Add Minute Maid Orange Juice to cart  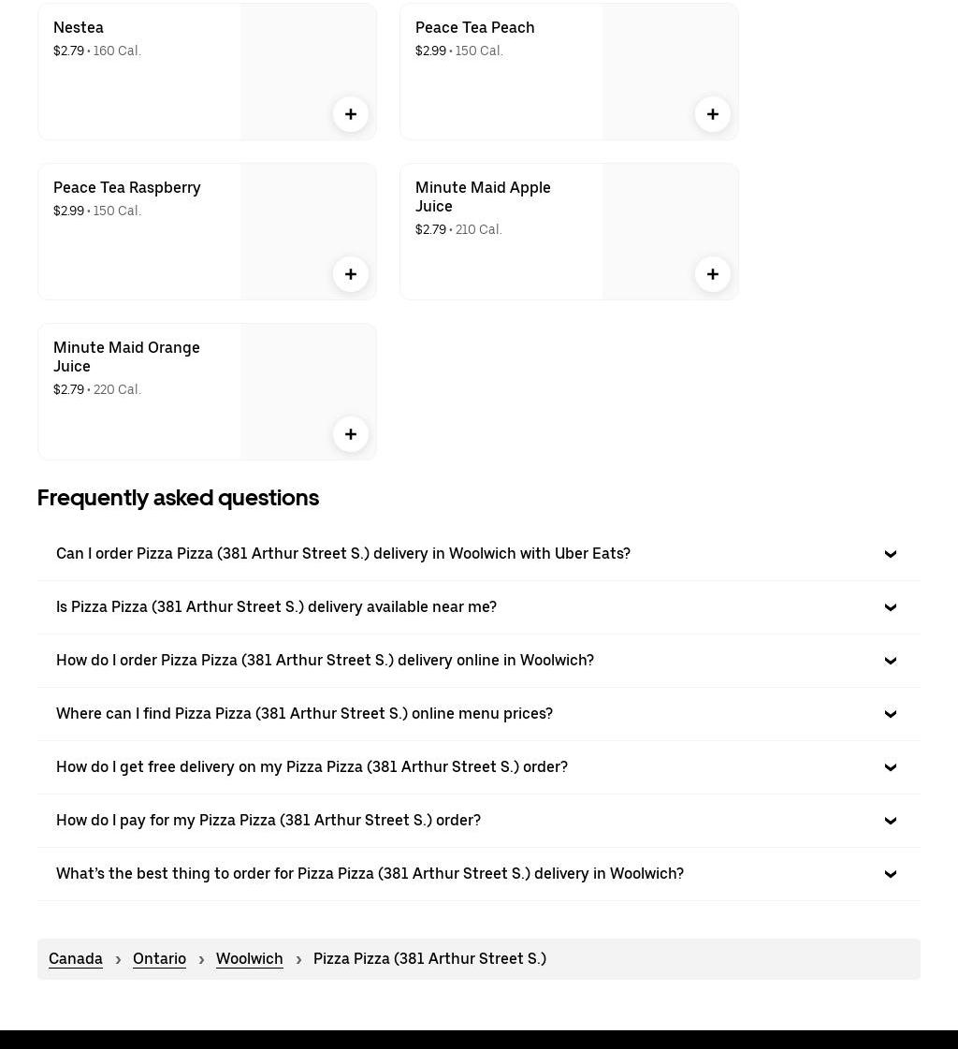click(x=351, y=434)
